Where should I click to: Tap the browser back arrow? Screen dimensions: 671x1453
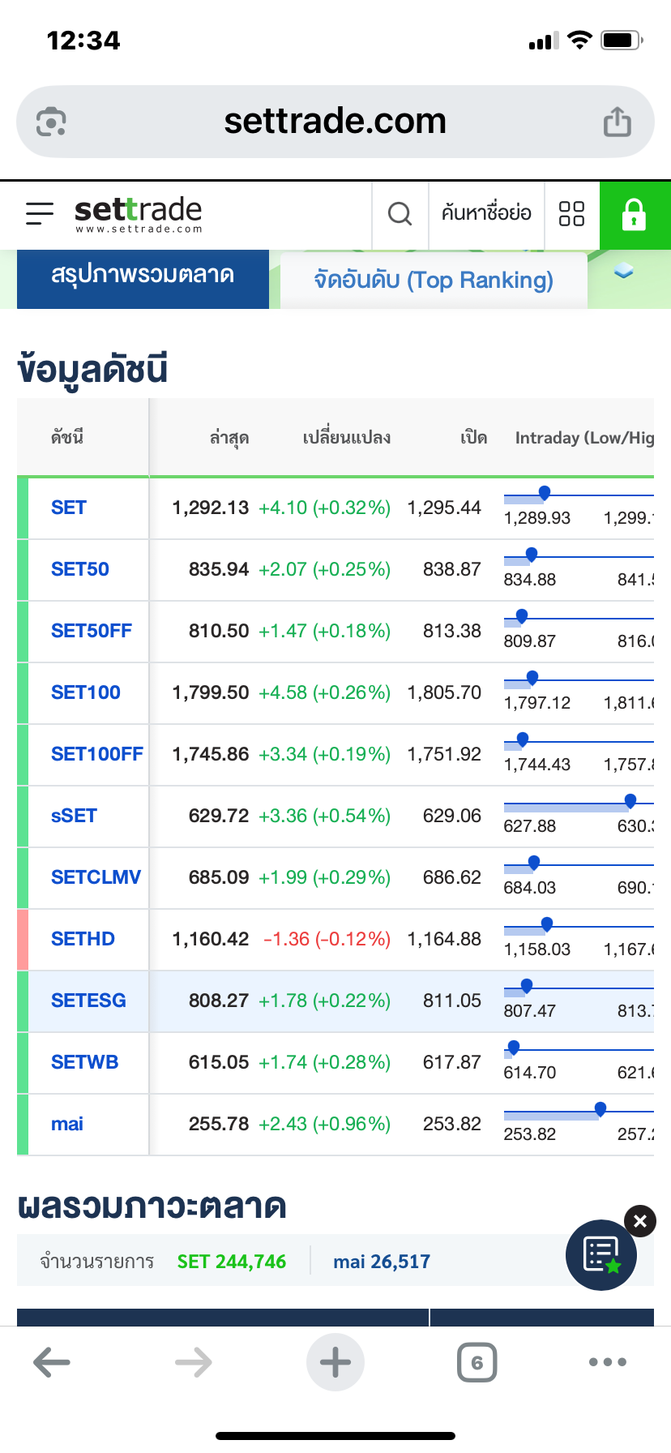click(52, 1362)
